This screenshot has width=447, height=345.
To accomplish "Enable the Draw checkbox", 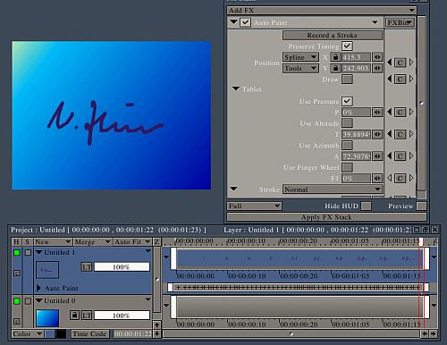I will coord(347,80).
